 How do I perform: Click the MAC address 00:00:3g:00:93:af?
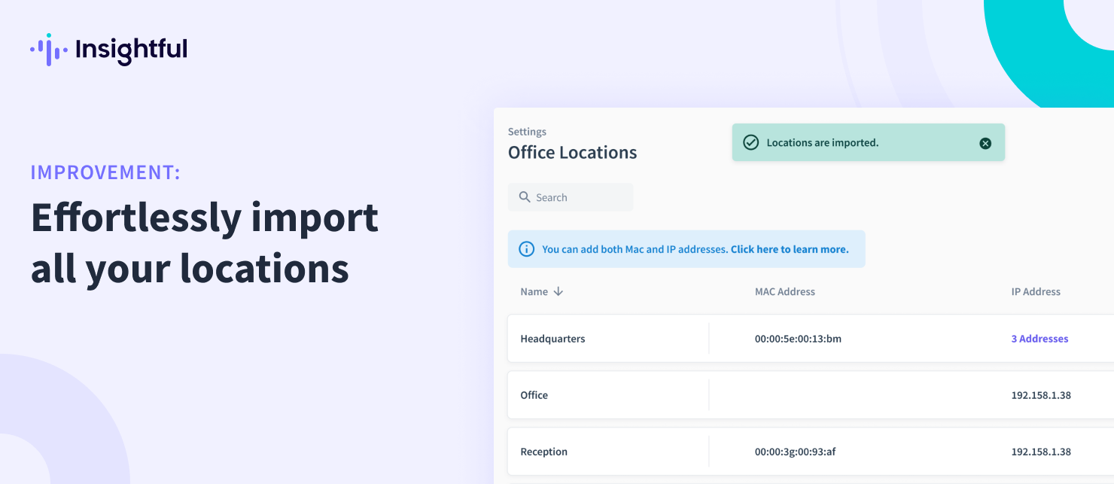[x=796, y=452]
